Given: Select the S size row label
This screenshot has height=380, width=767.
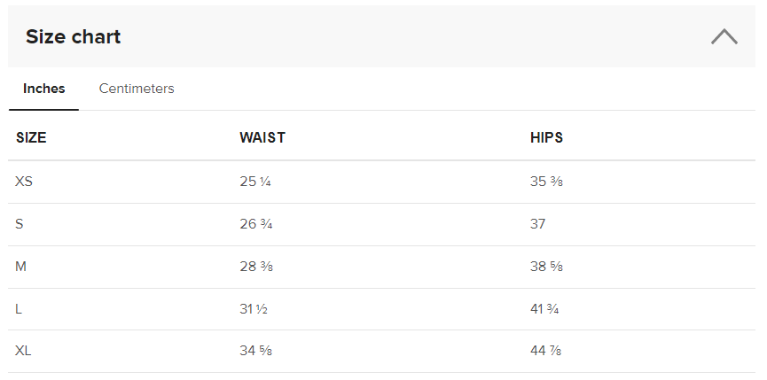Looking at the screenshot, I should (20, 224).
